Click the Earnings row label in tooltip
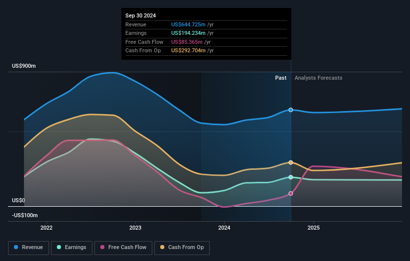410x261 pixels. (x=136, y=33)
